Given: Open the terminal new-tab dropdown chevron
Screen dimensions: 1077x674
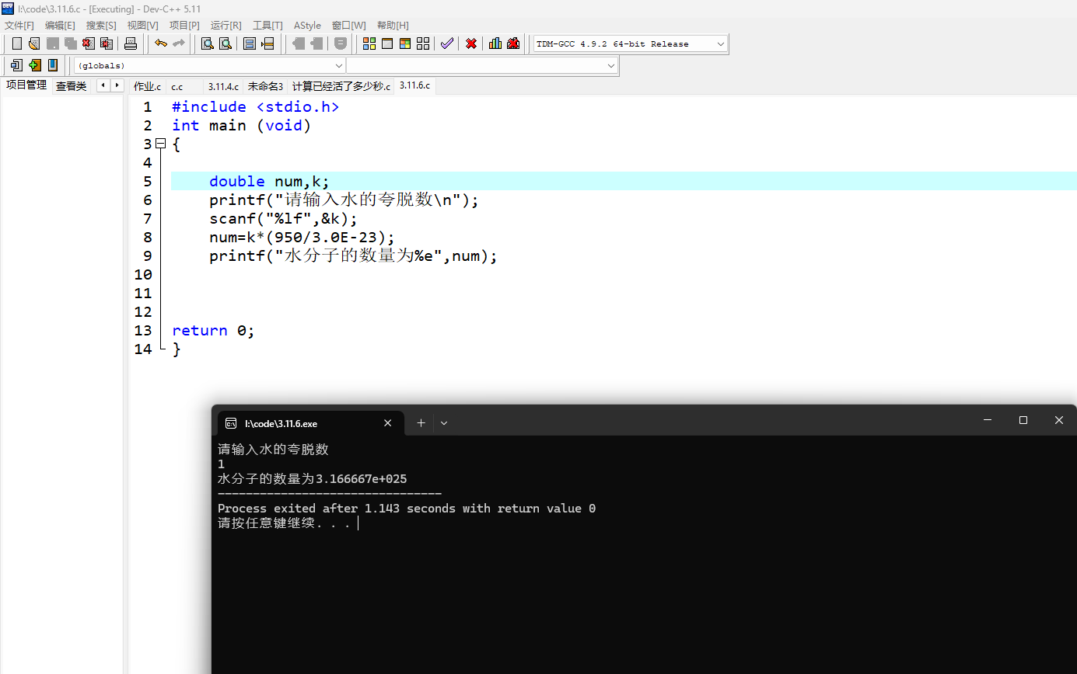Looking at the screenshot, I should [444, 423].
